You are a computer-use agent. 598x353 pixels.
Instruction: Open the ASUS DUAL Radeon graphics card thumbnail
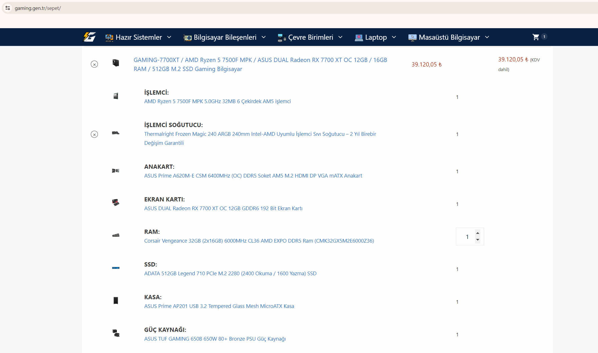pos(116,202)
